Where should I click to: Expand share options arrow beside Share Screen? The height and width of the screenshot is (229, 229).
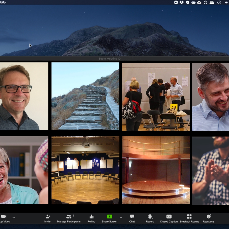[x=121, y=218]
